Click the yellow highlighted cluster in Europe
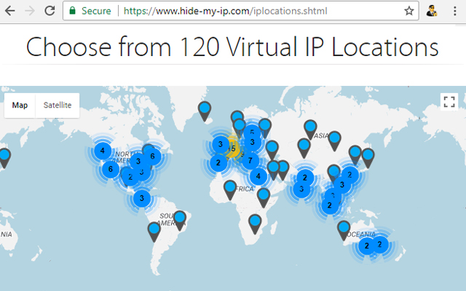This screenshot has height=291, width=466. point(233,148)
